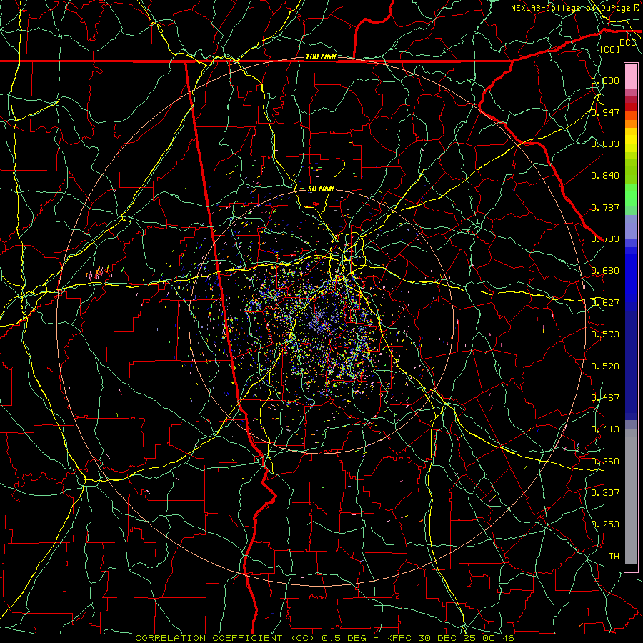Image resolution: width=643 pixels, height=643 pixels.
Task: Click the 0.253 legend value
Action: tap(605, 524)
